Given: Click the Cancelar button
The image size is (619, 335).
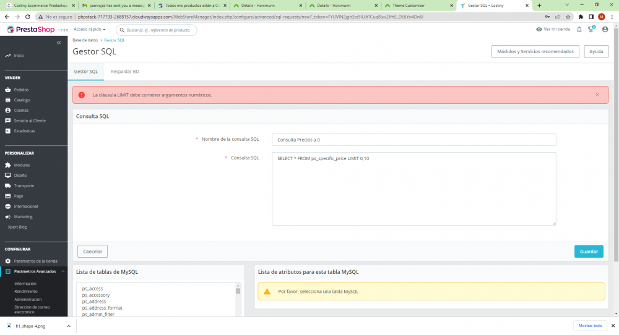Looking at the screenshot, I should click(92, 252).
